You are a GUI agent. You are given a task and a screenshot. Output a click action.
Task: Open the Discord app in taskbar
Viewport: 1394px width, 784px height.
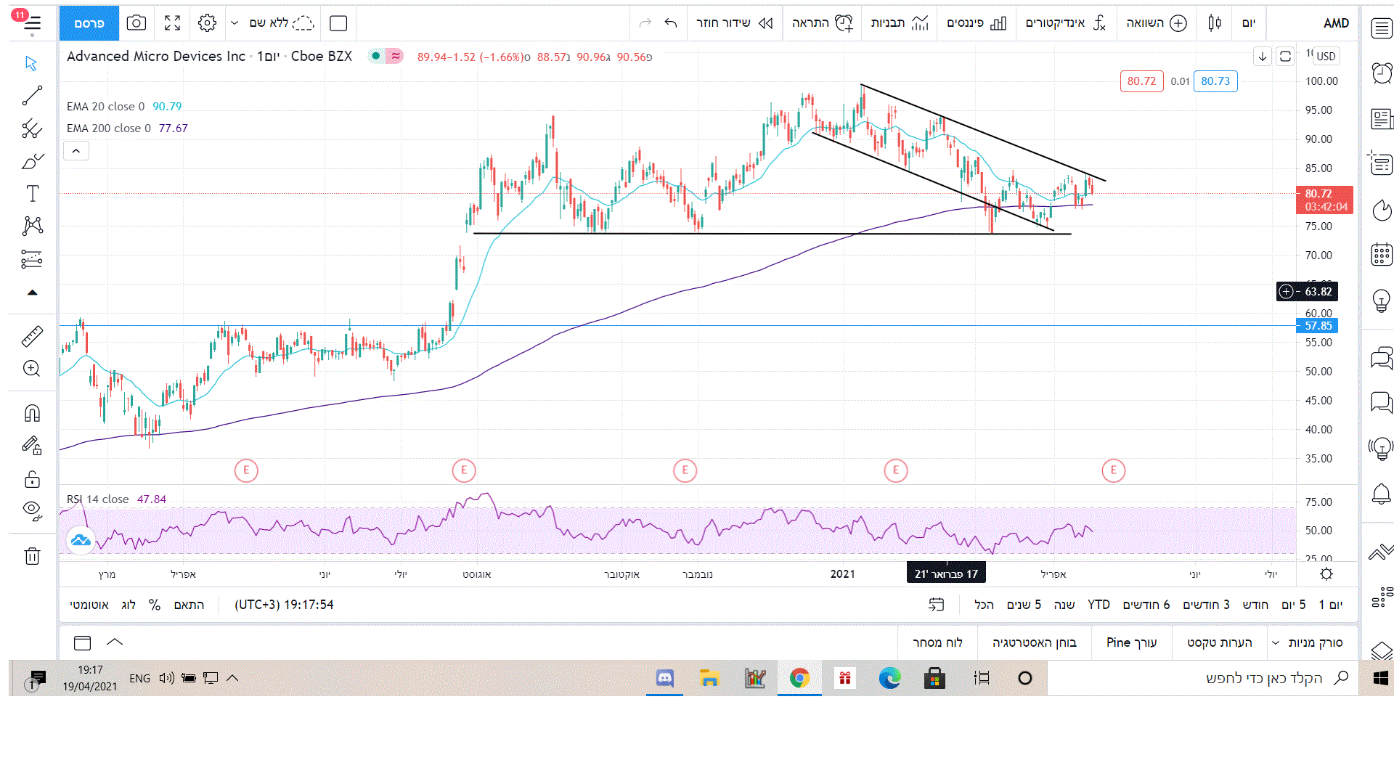click(664, 678)
